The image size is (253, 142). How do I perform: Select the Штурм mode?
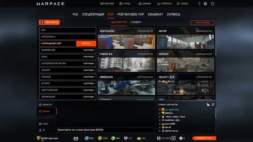click(x=68, y=84)
